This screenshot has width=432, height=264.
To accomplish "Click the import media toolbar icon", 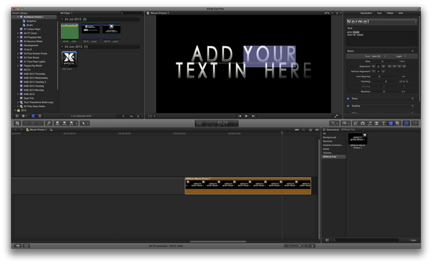I will tap(17, 123).
